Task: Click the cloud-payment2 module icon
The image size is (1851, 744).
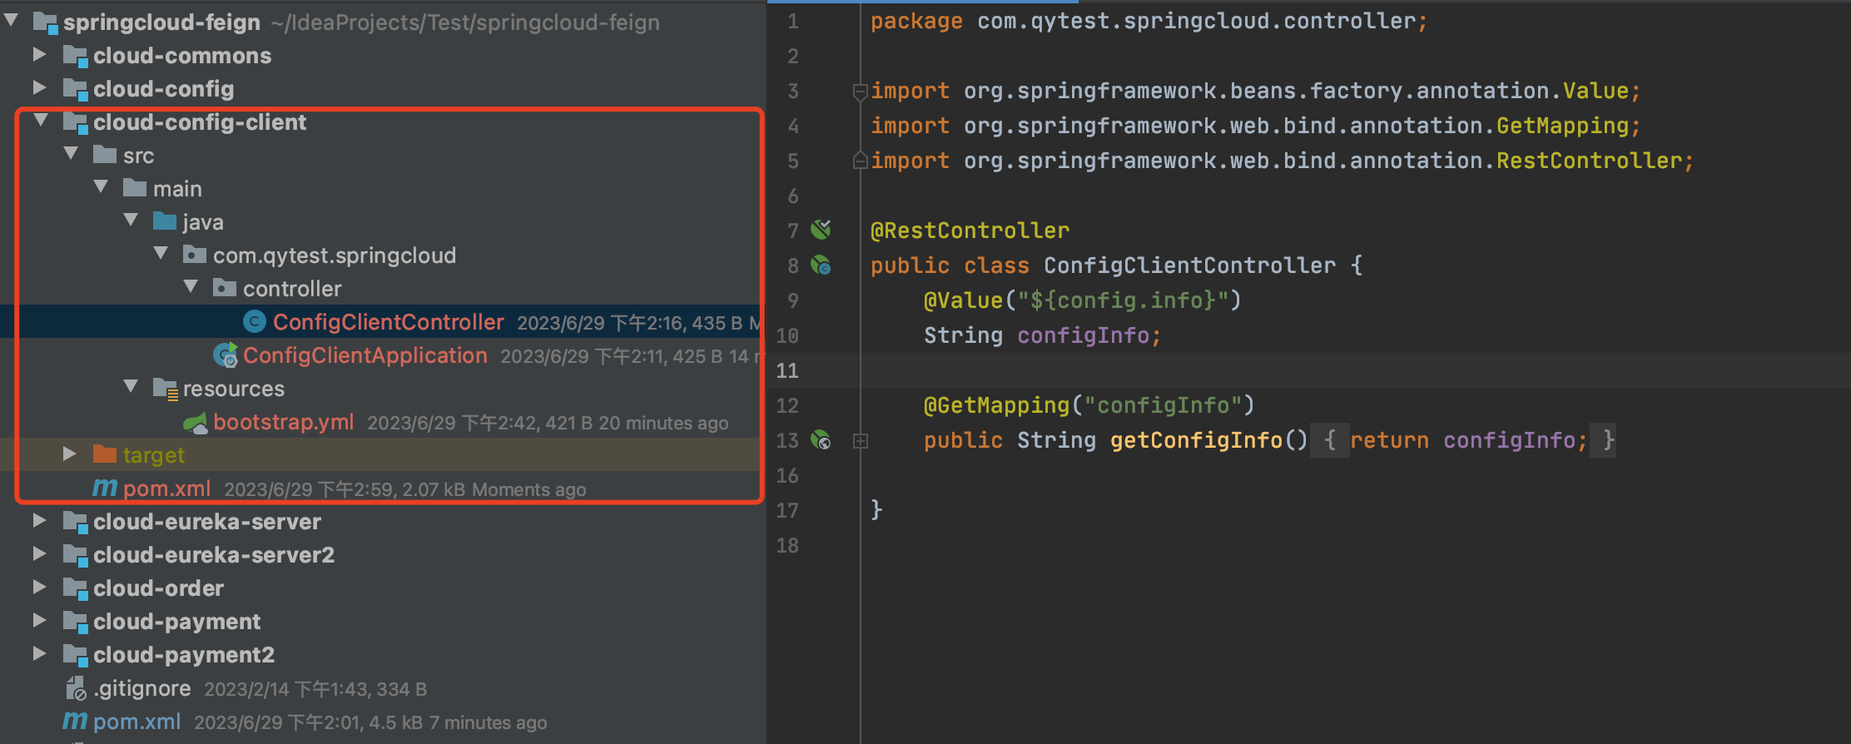Action: point(76,655)
